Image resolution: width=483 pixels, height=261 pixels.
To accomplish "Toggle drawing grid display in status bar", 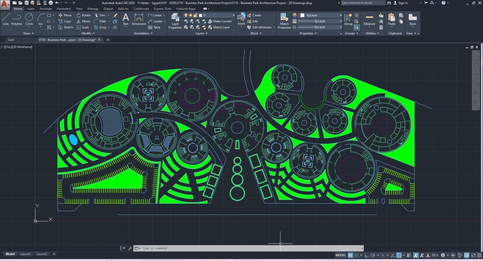I will click(350, 255).
